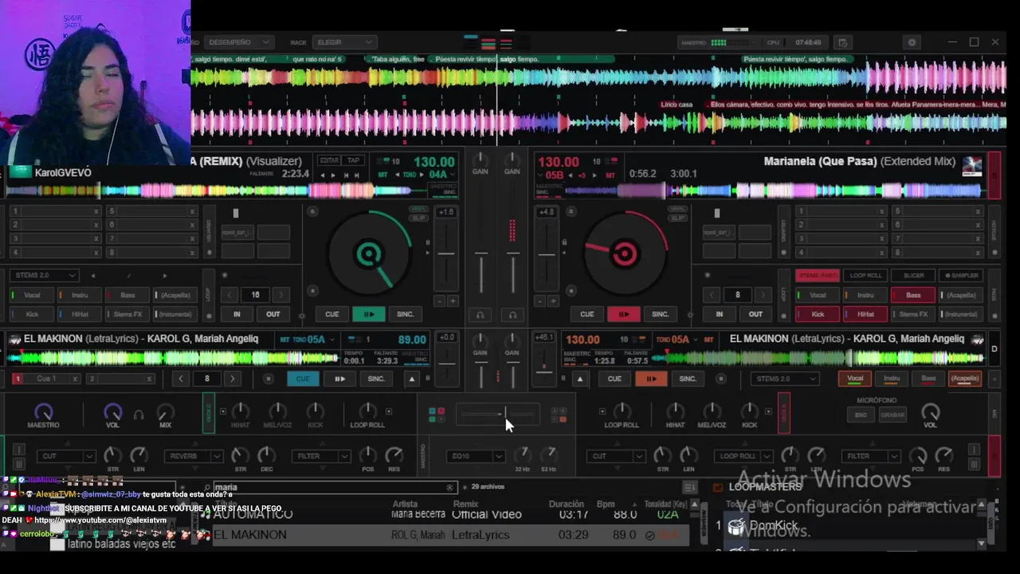
Task: Click the eject arrow on bottom-left deck
Action: pos(412,379)
